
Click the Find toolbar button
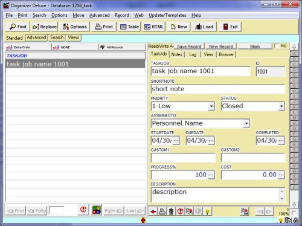coord(18,27)
